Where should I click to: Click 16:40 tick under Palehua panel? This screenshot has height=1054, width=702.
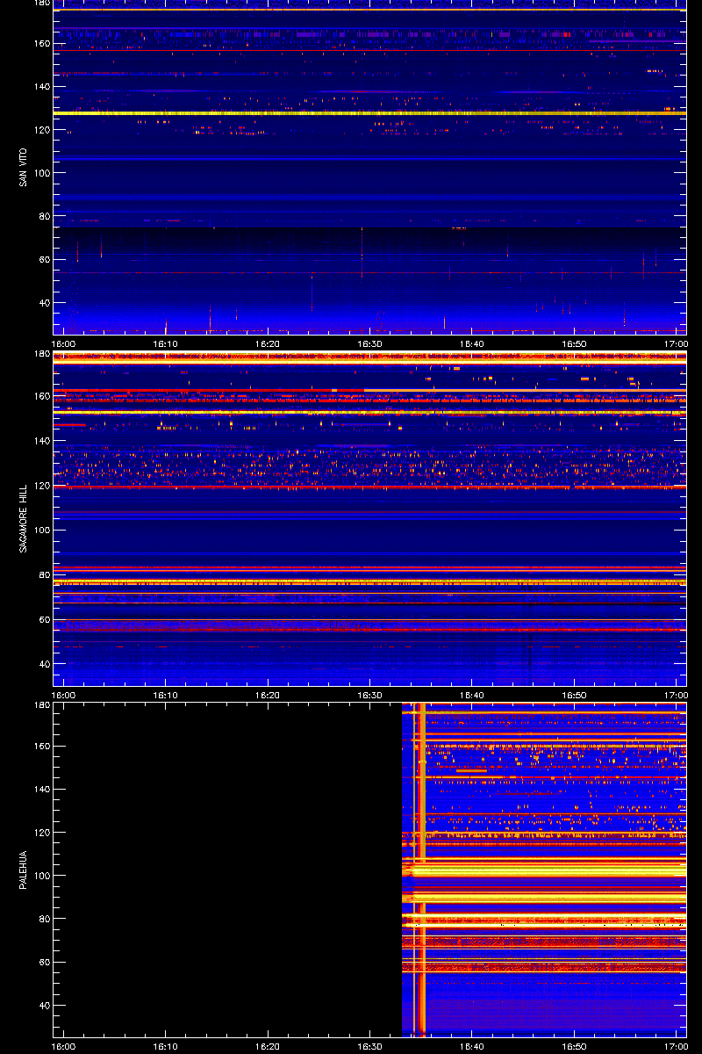[x=471, y=1047]
